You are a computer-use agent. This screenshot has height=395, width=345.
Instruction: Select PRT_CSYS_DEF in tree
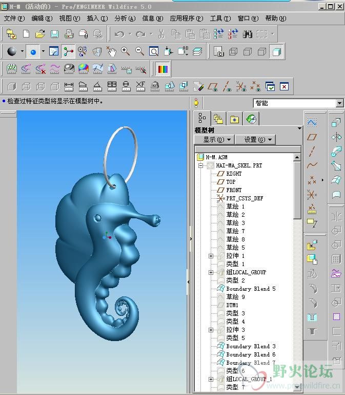tap(245, 198)
